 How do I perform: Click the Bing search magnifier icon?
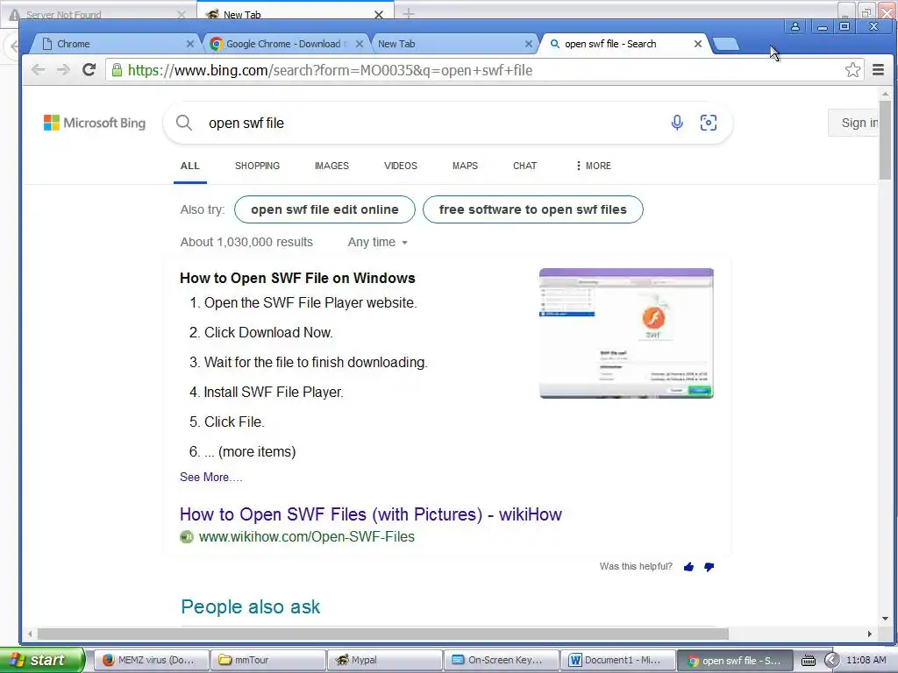[x=184, y=123]
